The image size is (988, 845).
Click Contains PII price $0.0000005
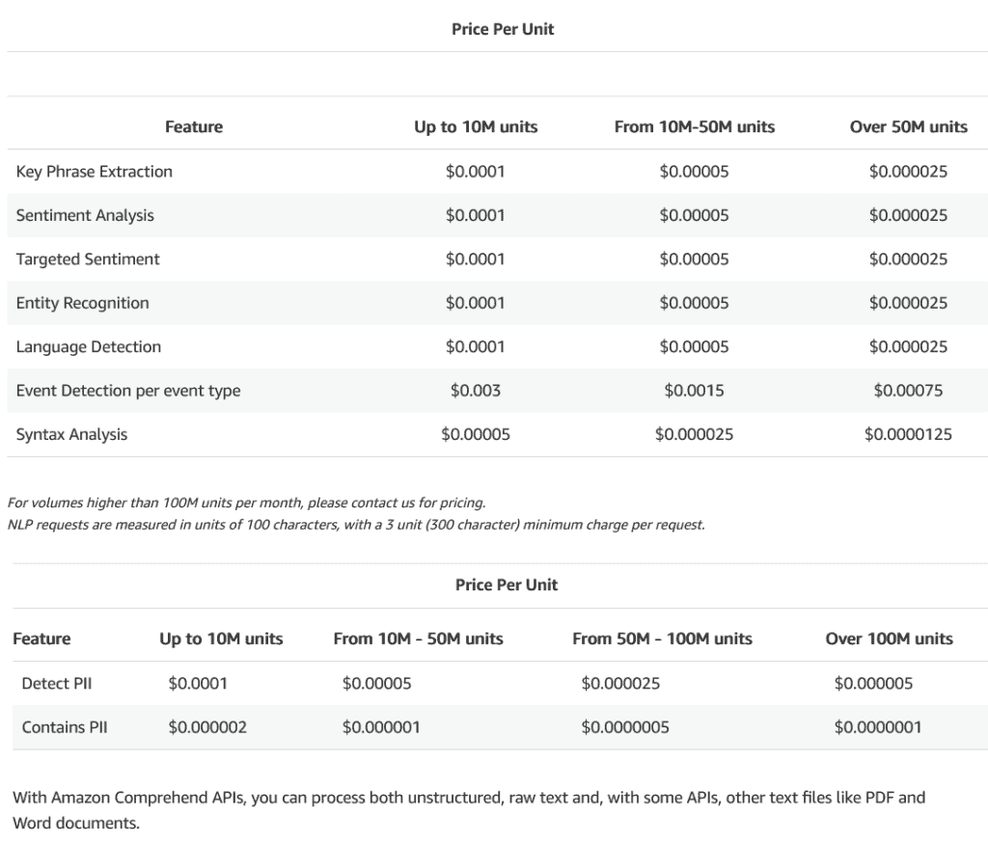click(625, 727)
